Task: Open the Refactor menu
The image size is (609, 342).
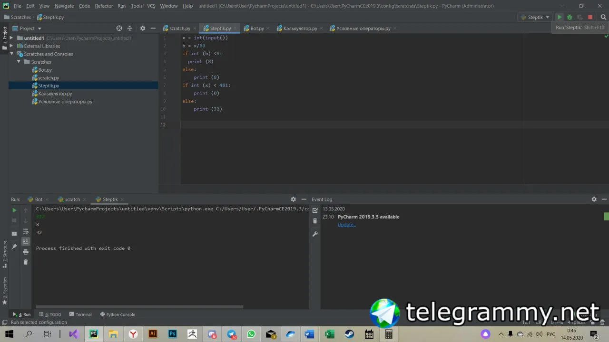Action: point(104,6)
